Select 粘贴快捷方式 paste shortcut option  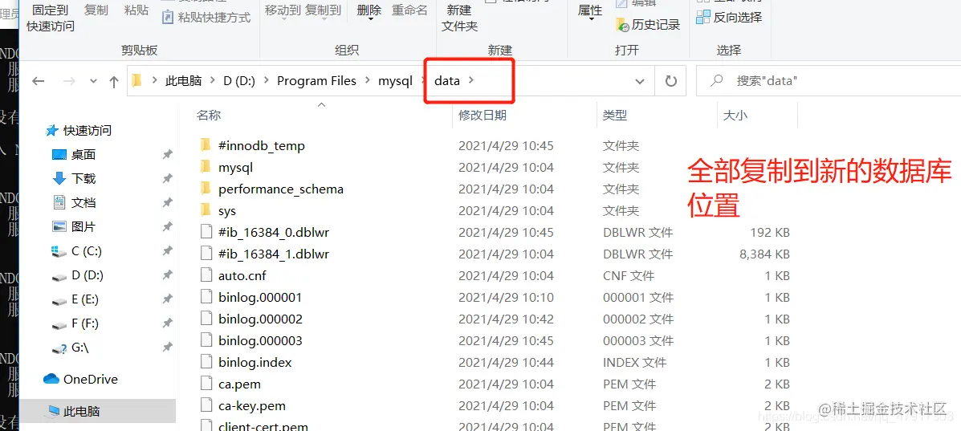tap(206, 18)
